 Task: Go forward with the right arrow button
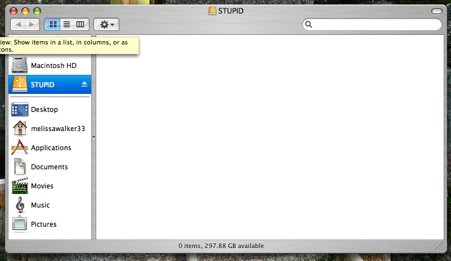click(32, 24)
